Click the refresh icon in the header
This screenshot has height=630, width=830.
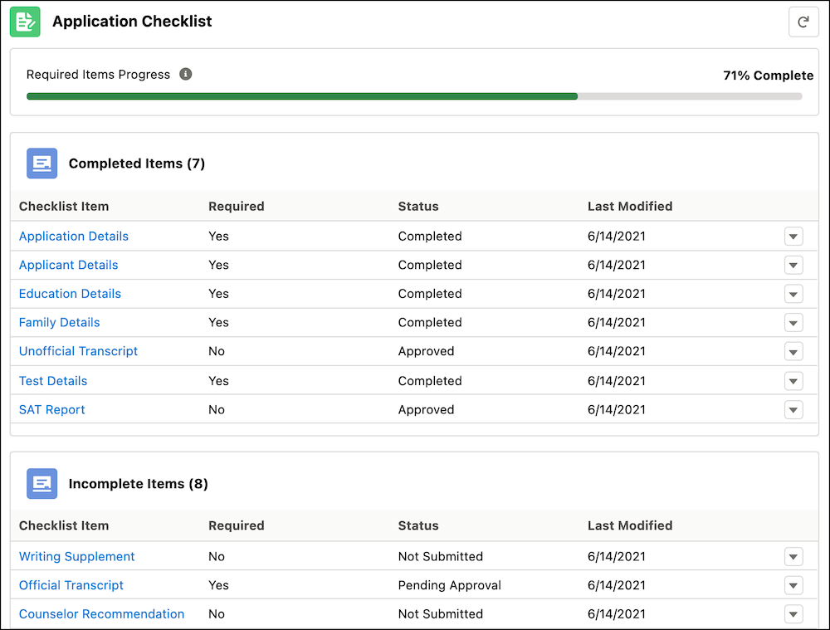coord(803,22)
